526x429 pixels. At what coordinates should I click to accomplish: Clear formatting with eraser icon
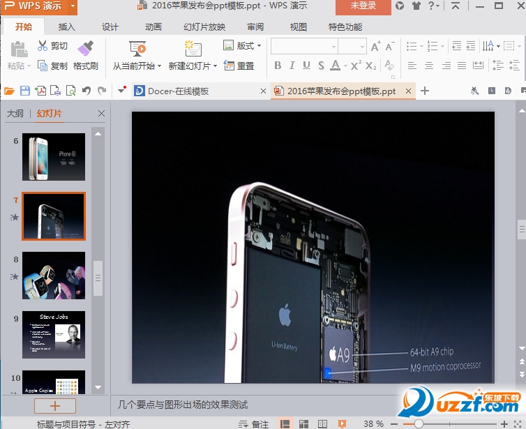pyautogui.click(x=389, y=65)
